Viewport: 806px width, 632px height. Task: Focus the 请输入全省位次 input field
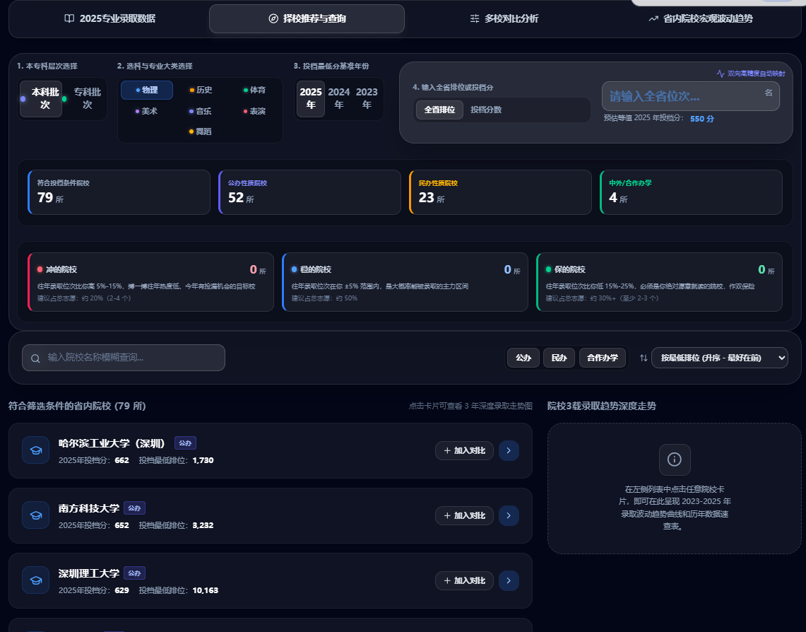coord(690,97)
